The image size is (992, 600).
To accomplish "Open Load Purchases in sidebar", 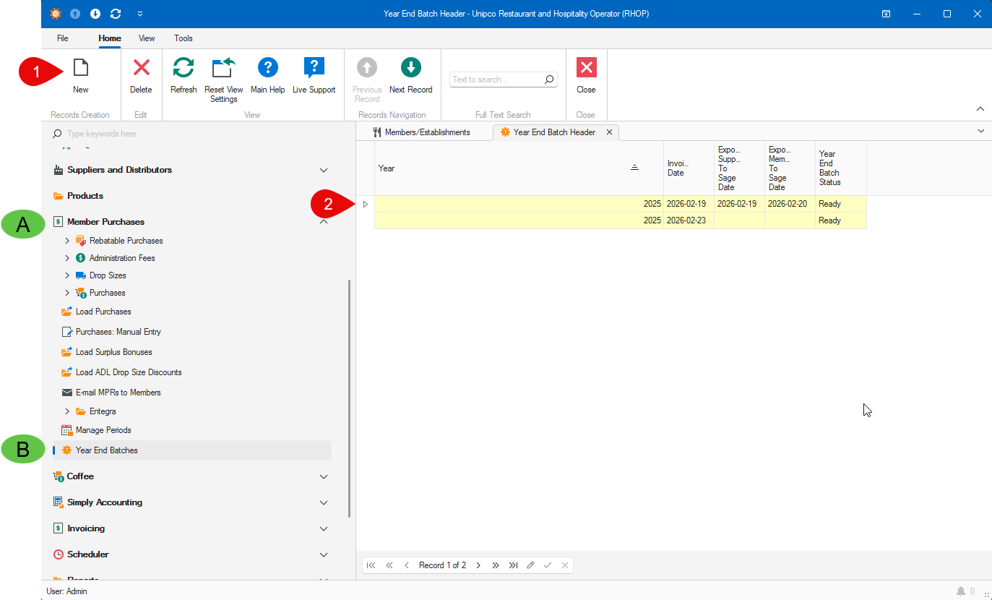I will pos(103,312).
